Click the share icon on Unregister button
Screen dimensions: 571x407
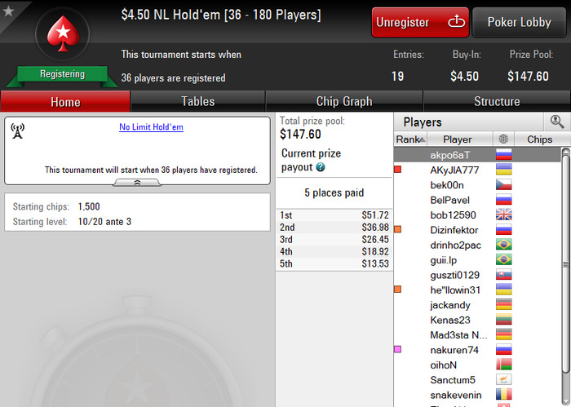click(x=456, y=21)
